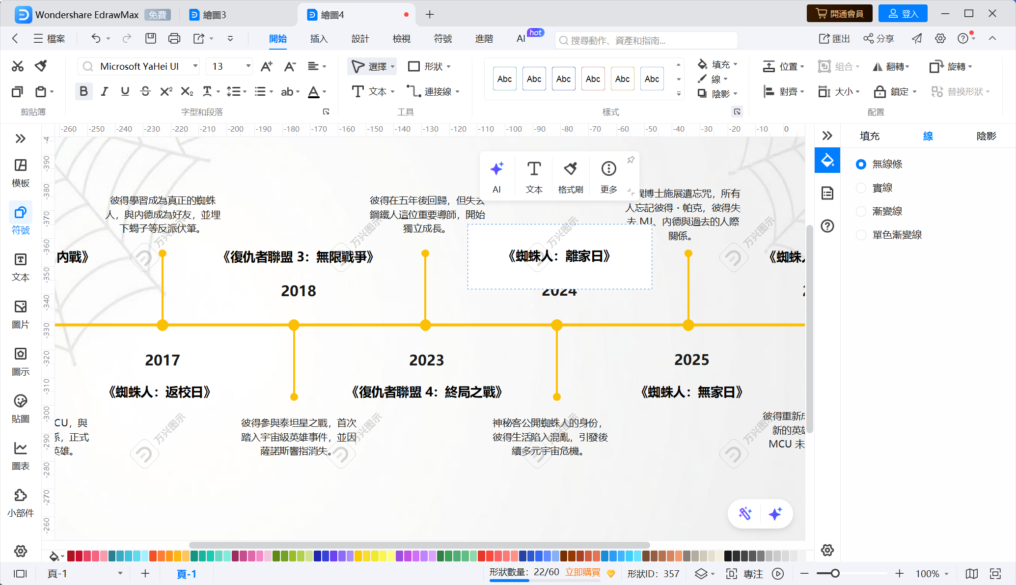Image resolution: width=1016 pixels, height=585 pixels.
Task: Open the Templates panel in left sidebar
Action: coord(21,173)
